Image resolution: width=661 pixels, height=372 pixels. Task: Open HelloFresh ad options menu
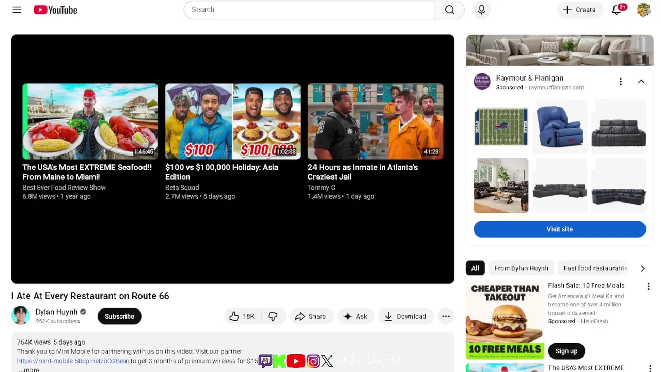(x=649, y=286)
